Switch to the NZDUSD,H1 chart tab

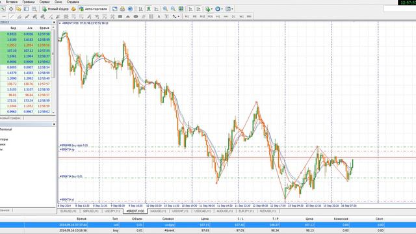268,211
